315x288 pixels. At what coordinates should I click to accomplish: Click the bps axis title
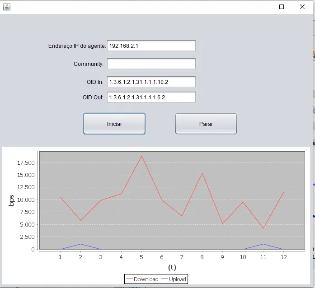(x=11, y=200)
